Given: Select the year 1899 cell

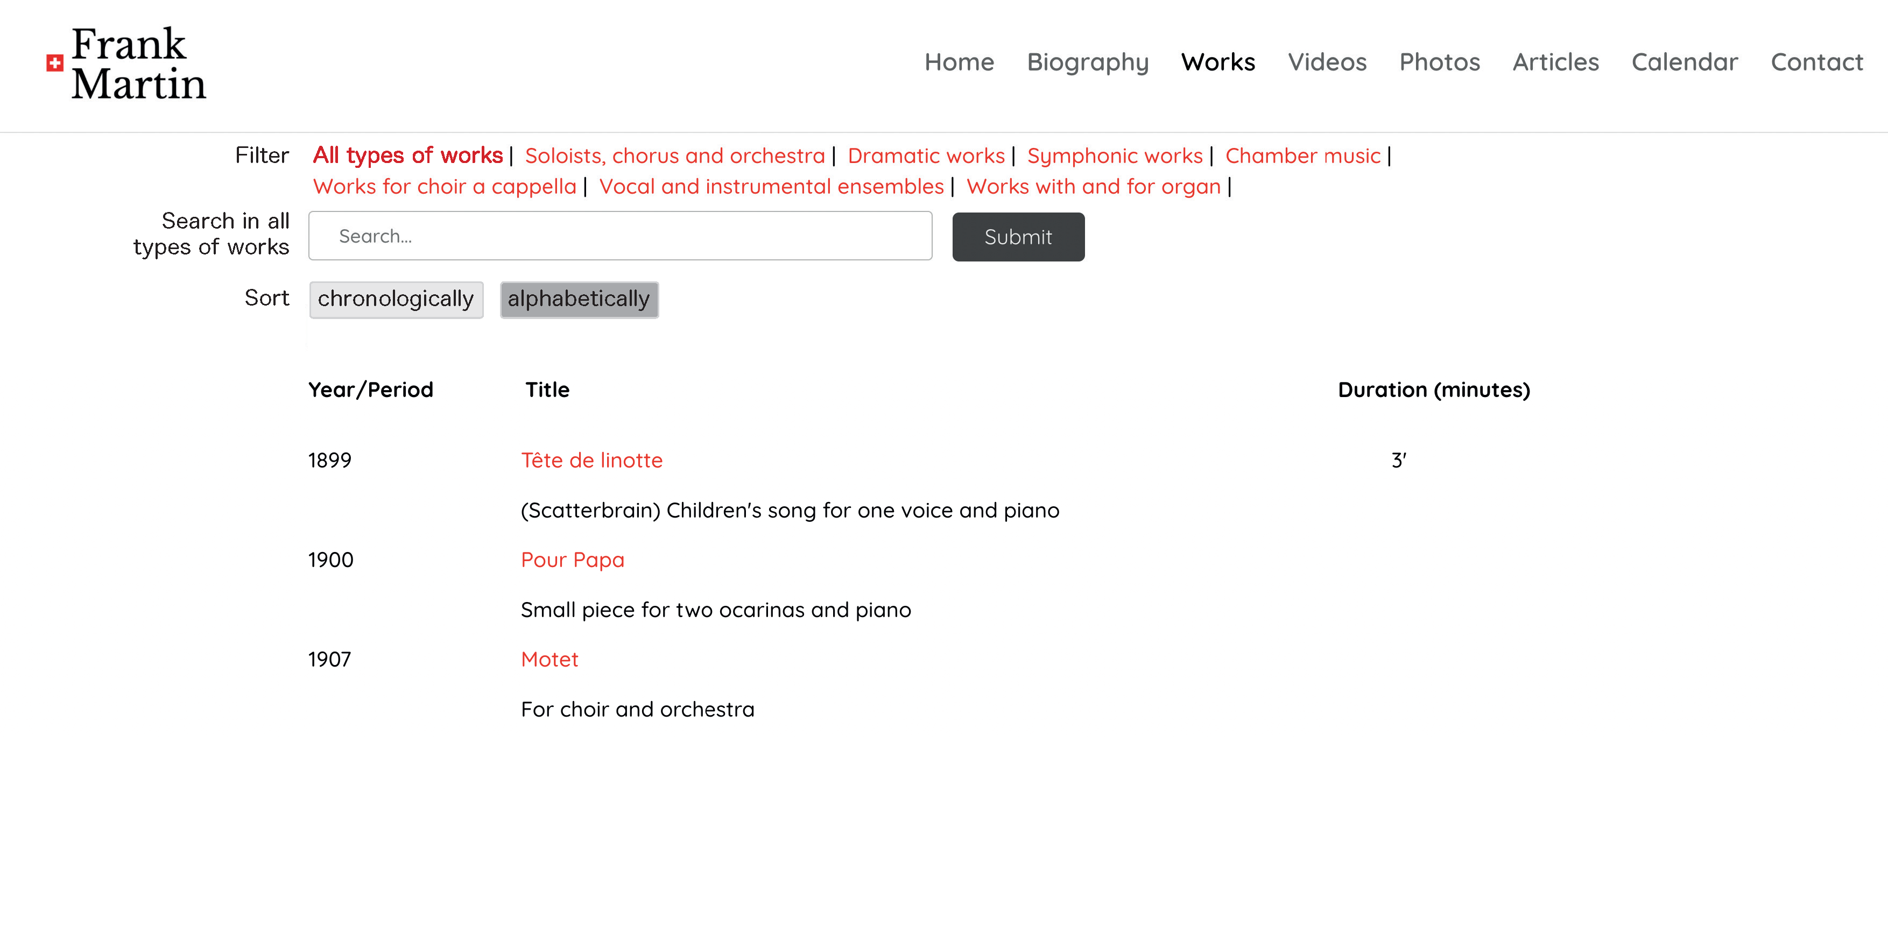Looking at the screenshot, I should 330,460.
